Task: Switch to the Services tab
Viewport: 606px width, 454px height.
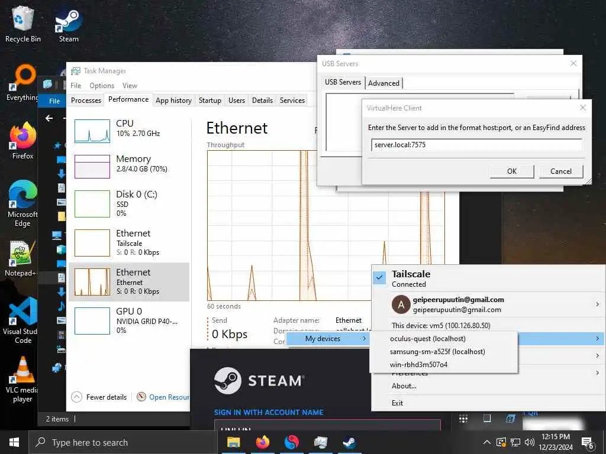Action: (x=292, y=100)
